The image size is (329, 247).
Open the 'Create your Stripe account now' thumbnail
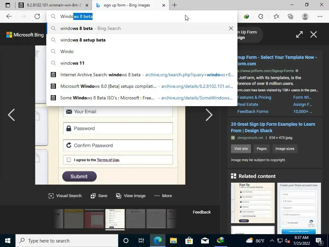click(299, 208)
